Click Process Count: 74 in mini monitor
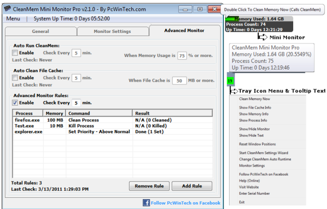Screen dimensions: 327x209 click(x=246, y=24)
